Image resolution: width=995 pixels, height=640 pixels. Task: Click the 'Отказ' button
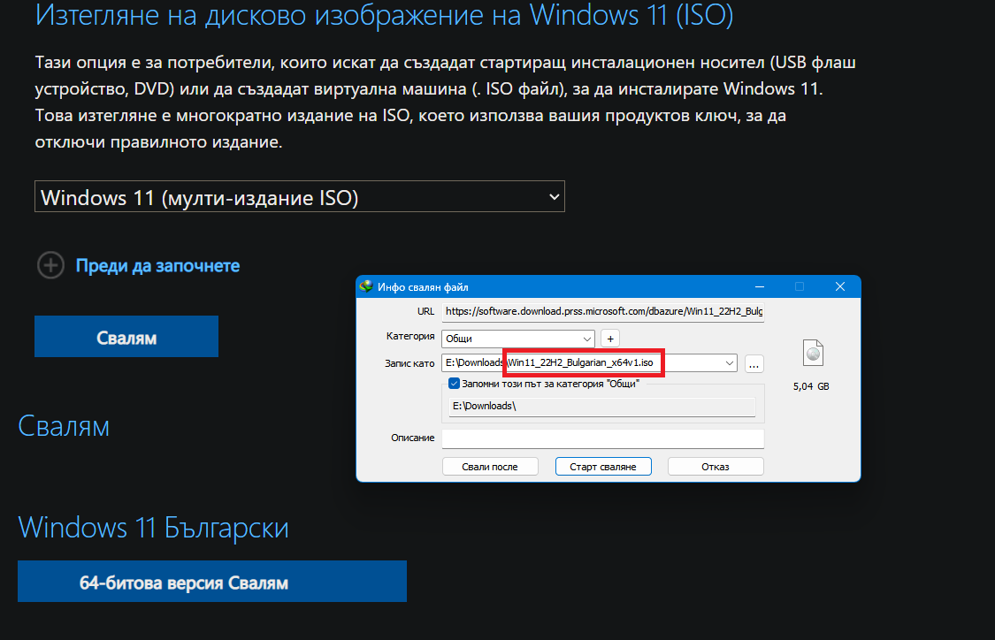pyautogui.click(x=716, y=467)
